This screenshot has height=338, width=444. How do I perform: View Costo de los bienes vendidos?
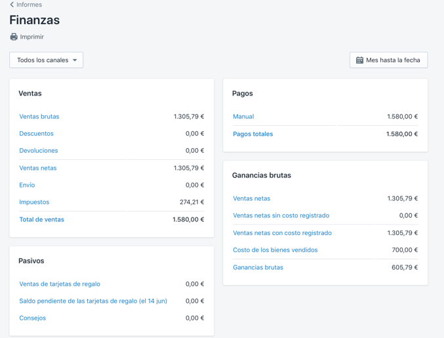pos(275,250)
